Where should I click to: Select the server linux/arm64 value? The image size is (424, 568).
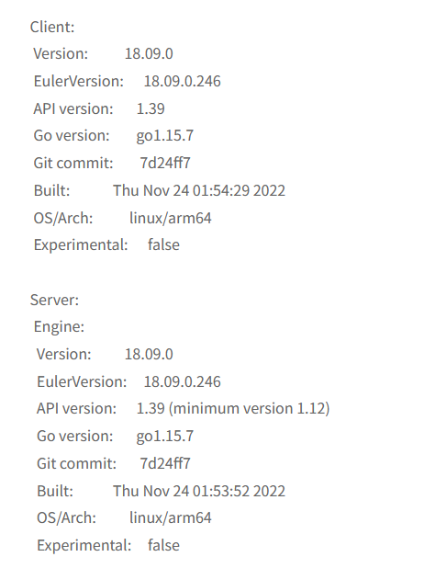tap(171, 517)
